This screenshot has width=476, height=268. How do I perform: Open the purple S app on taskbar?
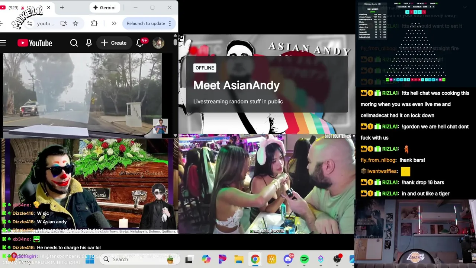coord(321,259)
